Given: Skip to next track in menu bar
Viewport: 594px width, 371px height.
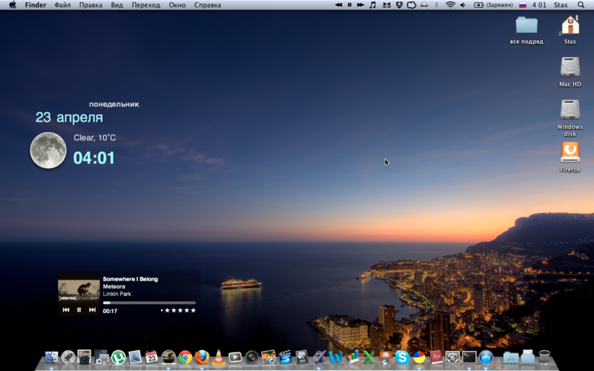Looking at the screenshot, I should (x=361, y=5).
